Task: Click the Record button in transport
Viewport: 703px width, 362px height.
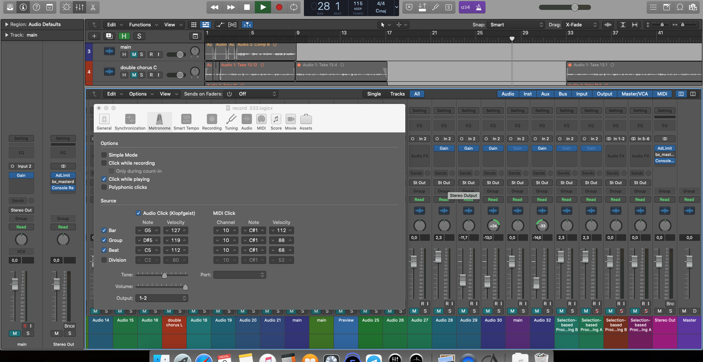Action: (279, 7)
